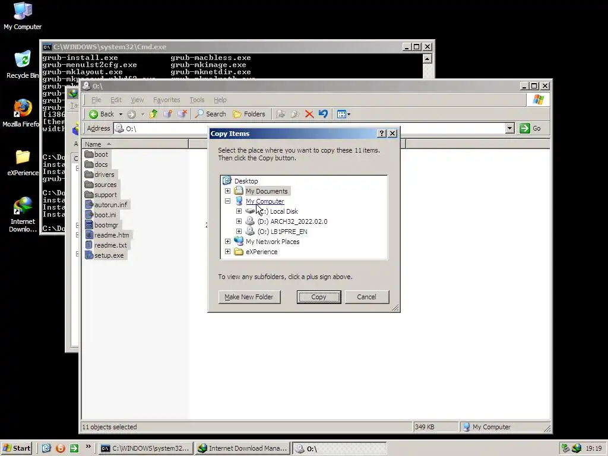Select the boot.ini file
This screenshot has height=456, width=608.
pyautogui.click(x=101, y=215)
